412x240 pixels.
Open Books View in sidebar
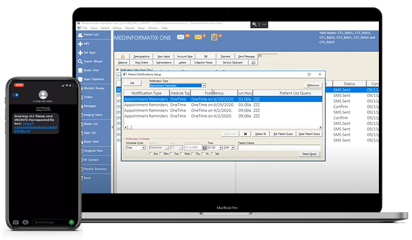point(88,70)
